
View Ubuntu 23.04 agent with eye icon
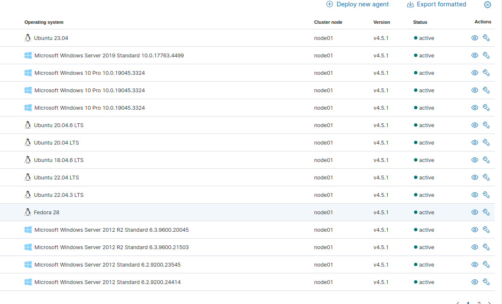(475, 38)
